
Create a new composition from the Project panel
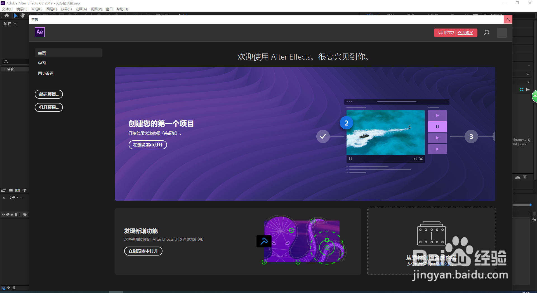pos(18,190)
